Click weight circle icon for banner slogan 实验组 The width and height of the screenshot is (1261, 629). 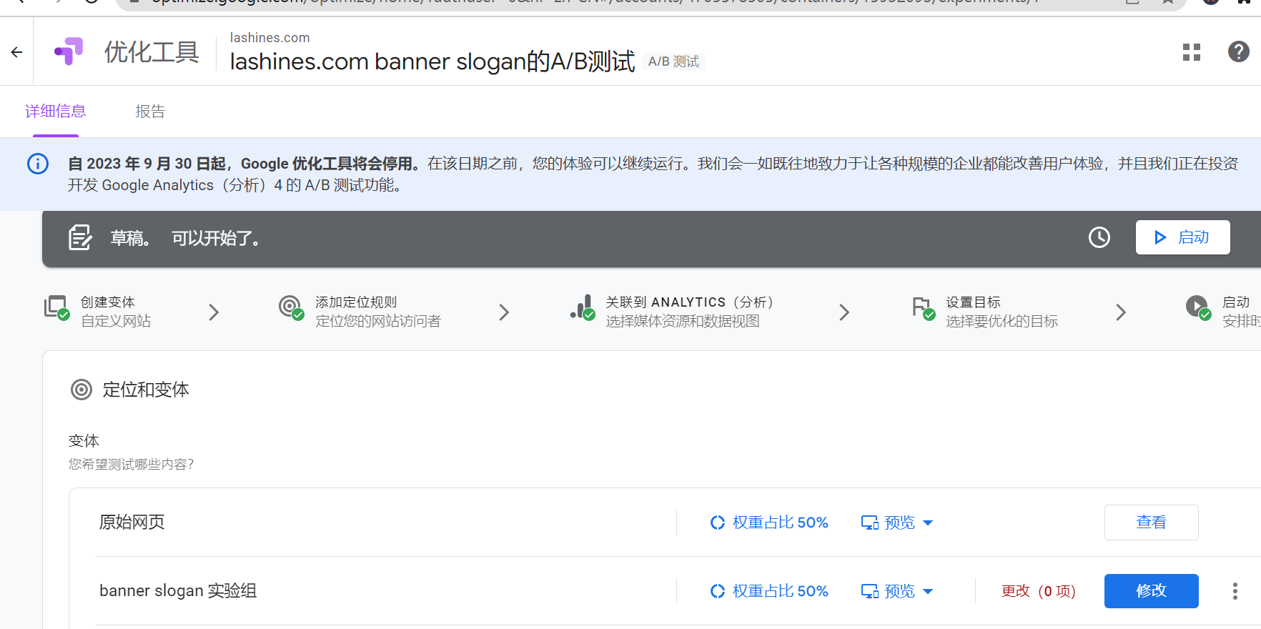[x=718, y=591]
